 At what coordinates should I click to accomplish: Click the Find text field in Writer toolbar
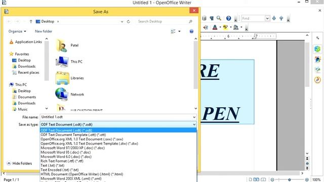tap(253, 18)
